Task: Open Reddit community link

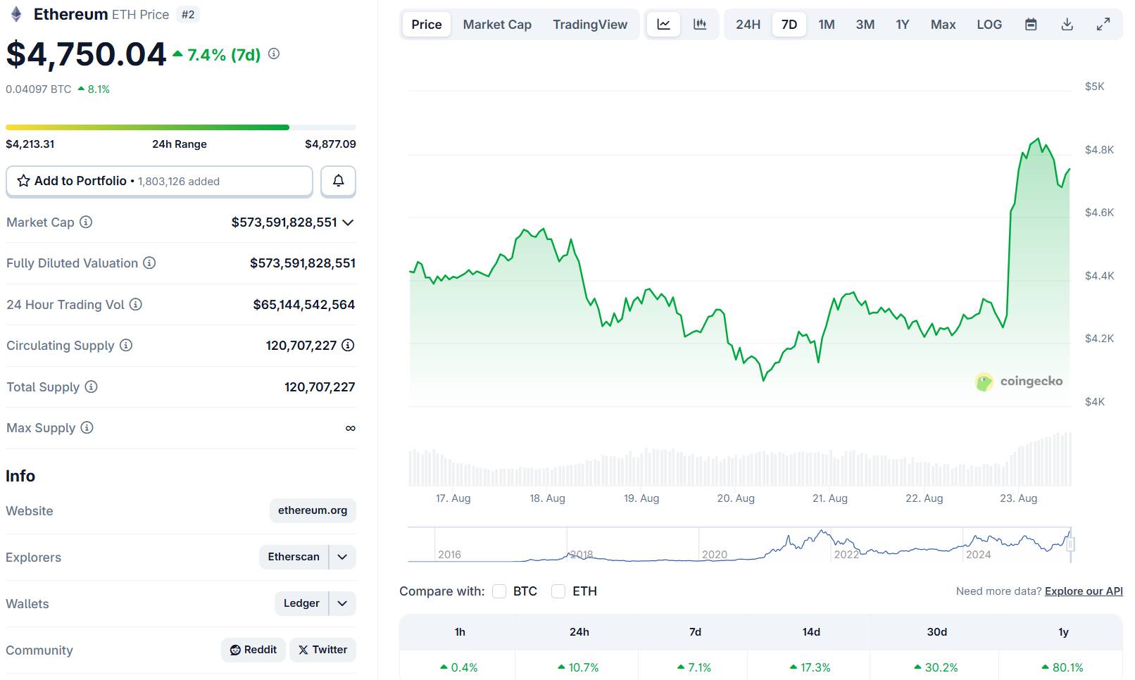Action: coord(253,650)
